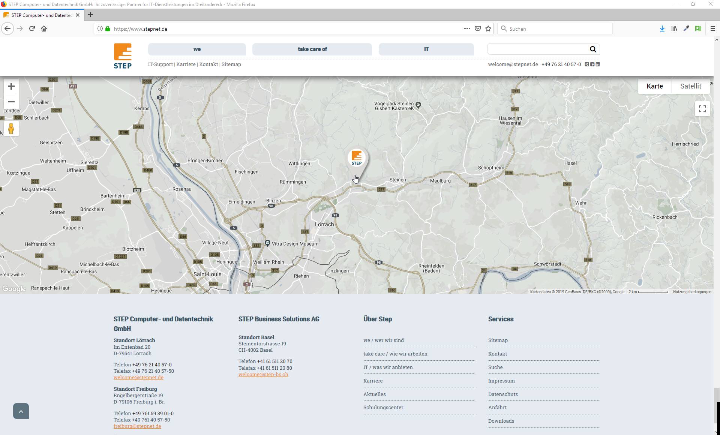Screen dimensions: 720x435
Task: Zoom out the map with minus button
Action: tap(11, 102)
